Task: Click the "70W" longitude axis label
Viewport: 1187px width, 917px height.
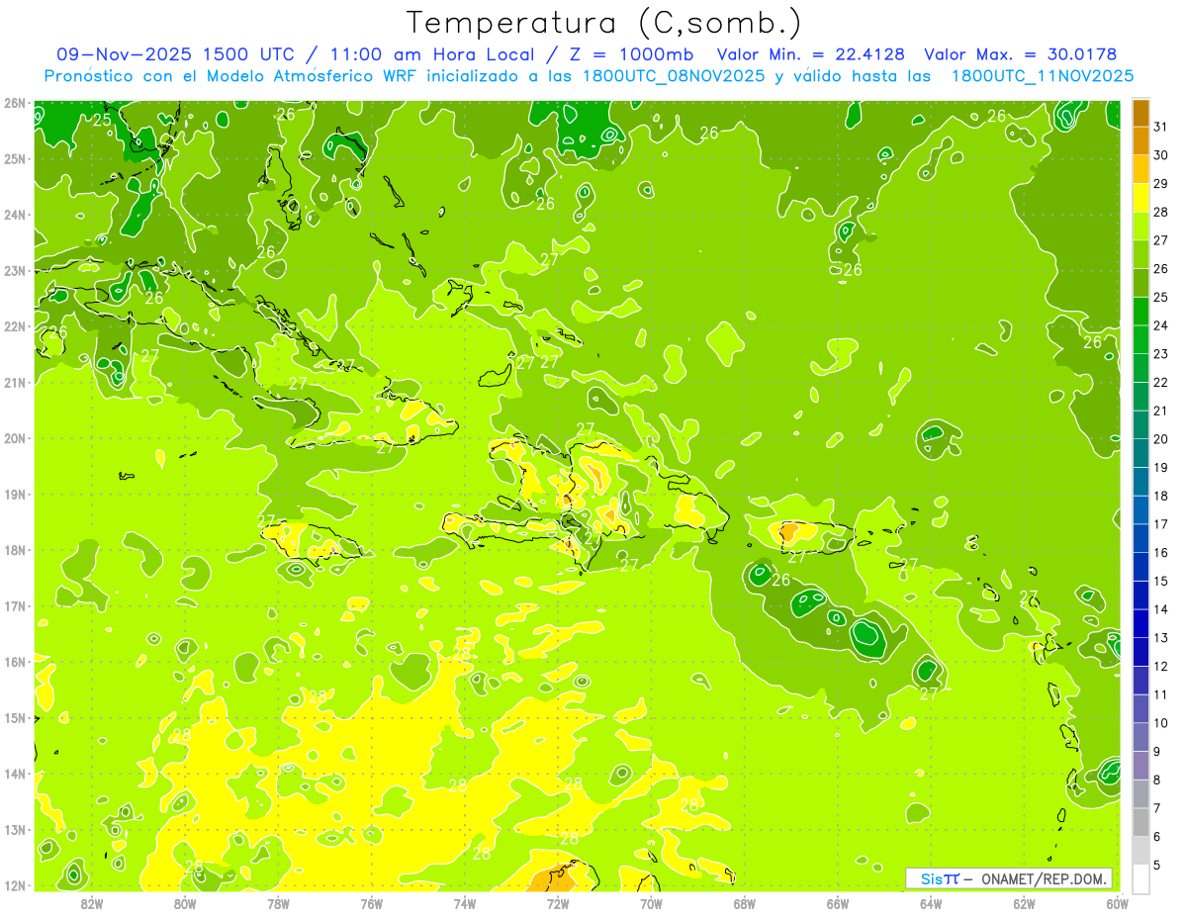Action: [652, 903]
